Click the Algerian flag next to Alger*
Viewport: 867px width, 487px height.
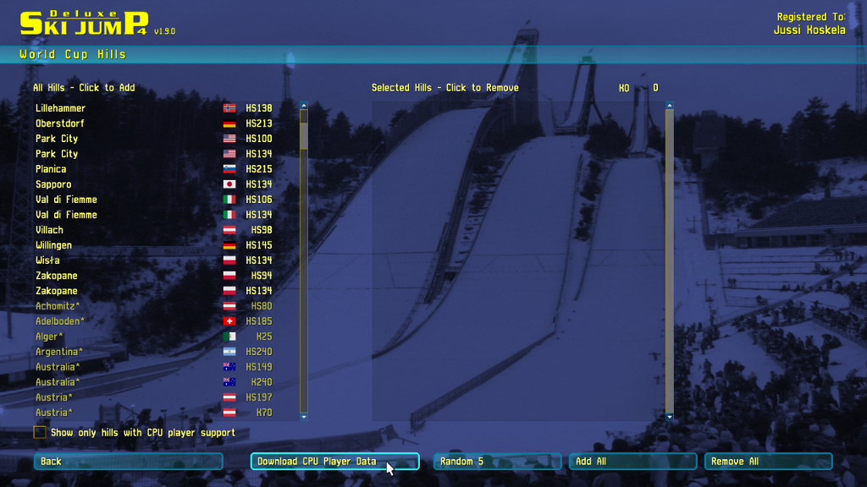(229, 337)
